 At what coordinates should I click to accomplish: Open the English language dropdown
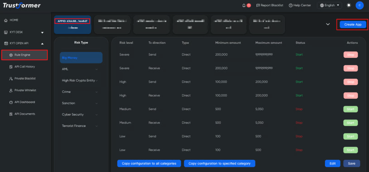(x=330, y=5)
